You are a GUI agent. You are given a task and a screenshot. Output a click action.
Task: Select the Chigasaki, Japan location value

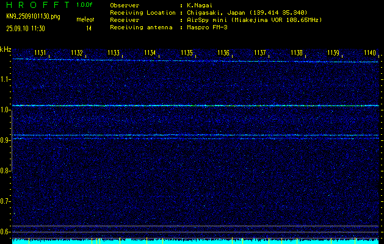[x=247, y=13]
